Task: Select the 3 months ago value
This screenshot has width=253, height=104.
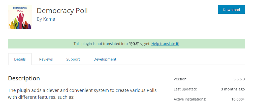Action: (x=233, y=89)
